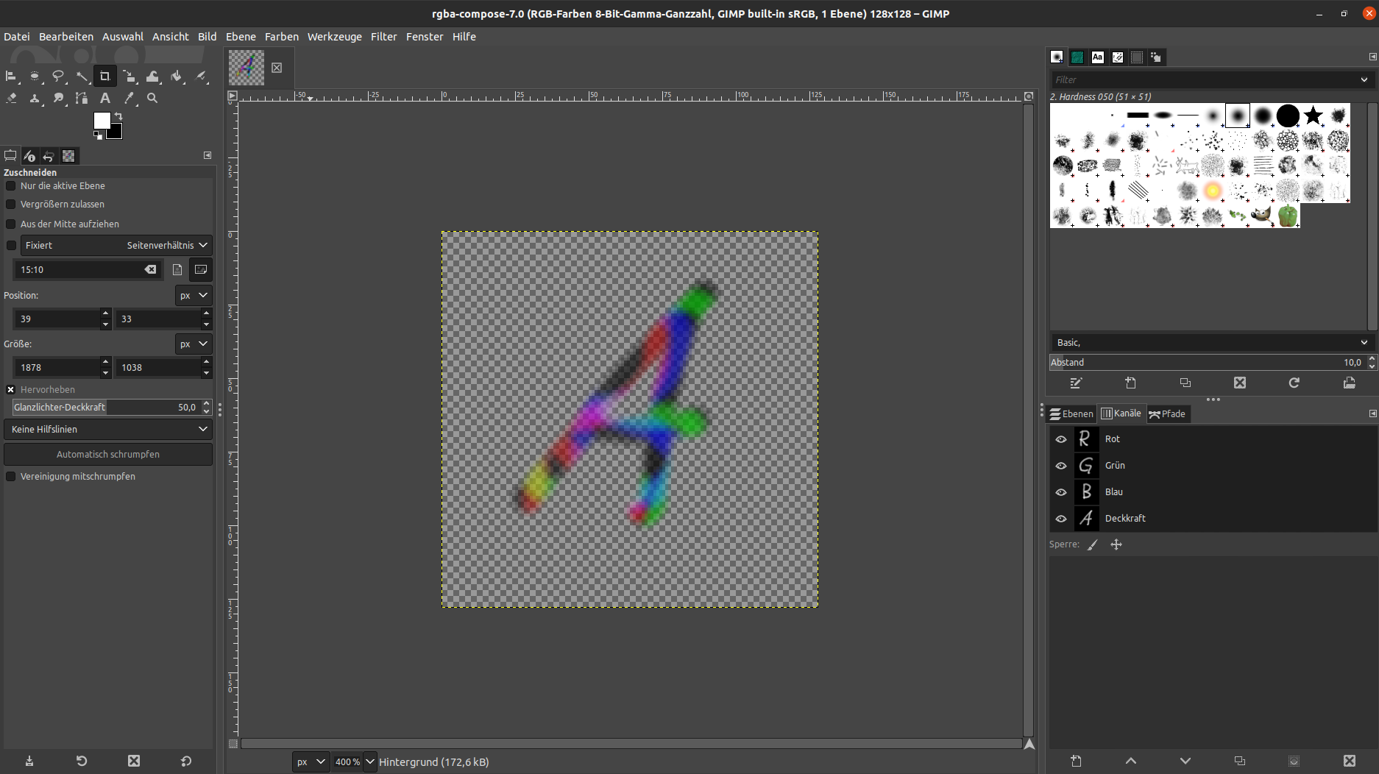Image resolution: width=1379 pixels, height=774 pixels.
Task: Close the rgba-compose image tab
Action: pyautogui.click(x=277, y=68)
